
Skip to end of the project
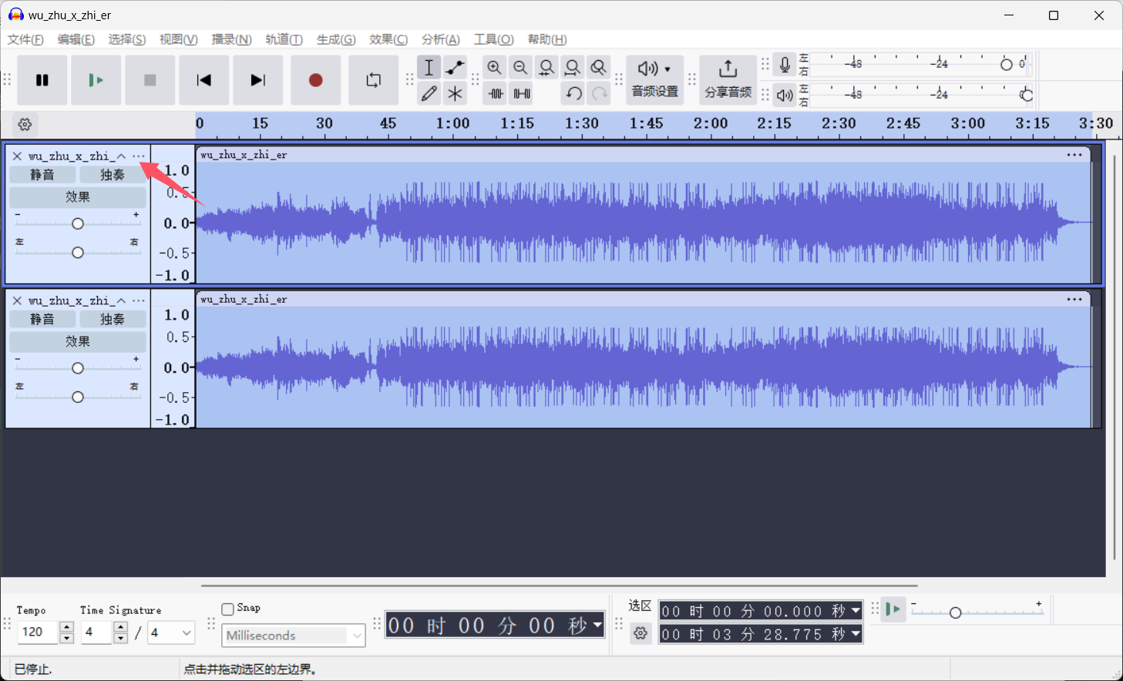tap(258, 80)
